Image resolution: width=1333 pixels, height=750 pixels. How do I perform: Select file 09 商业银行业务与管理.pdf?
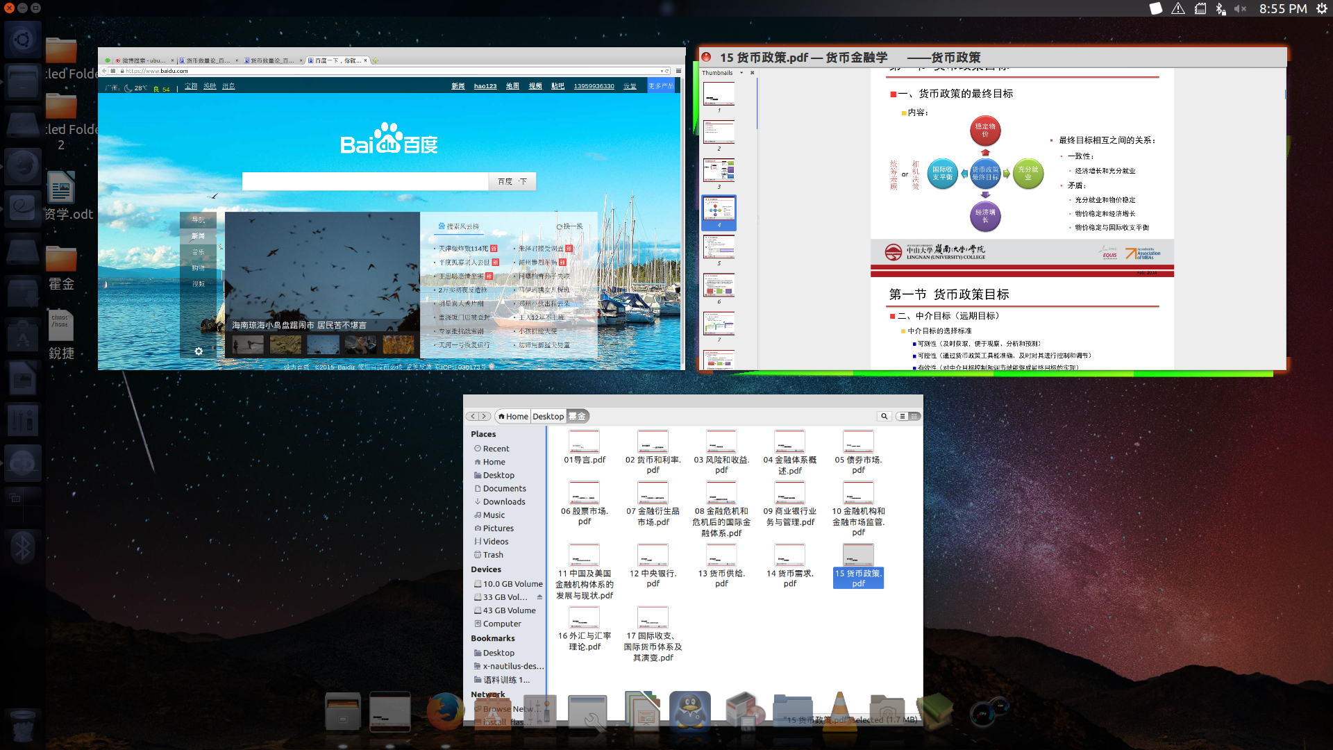789,504
